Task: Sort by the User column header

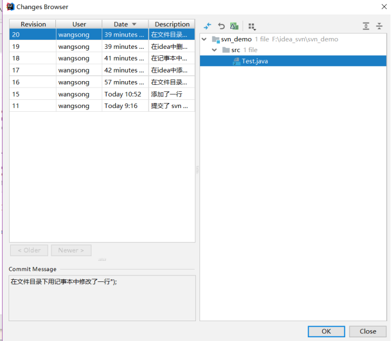Action: (x=79, y=24)
